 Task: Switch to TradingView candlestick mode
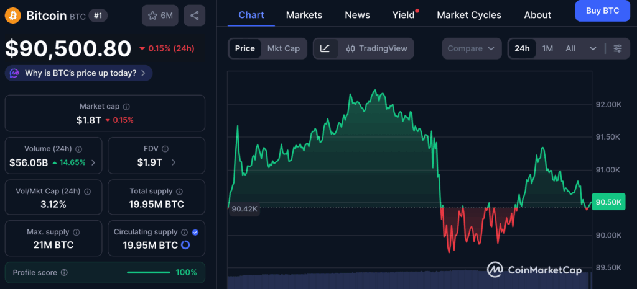pyautogui.click(x=376, y=48)
